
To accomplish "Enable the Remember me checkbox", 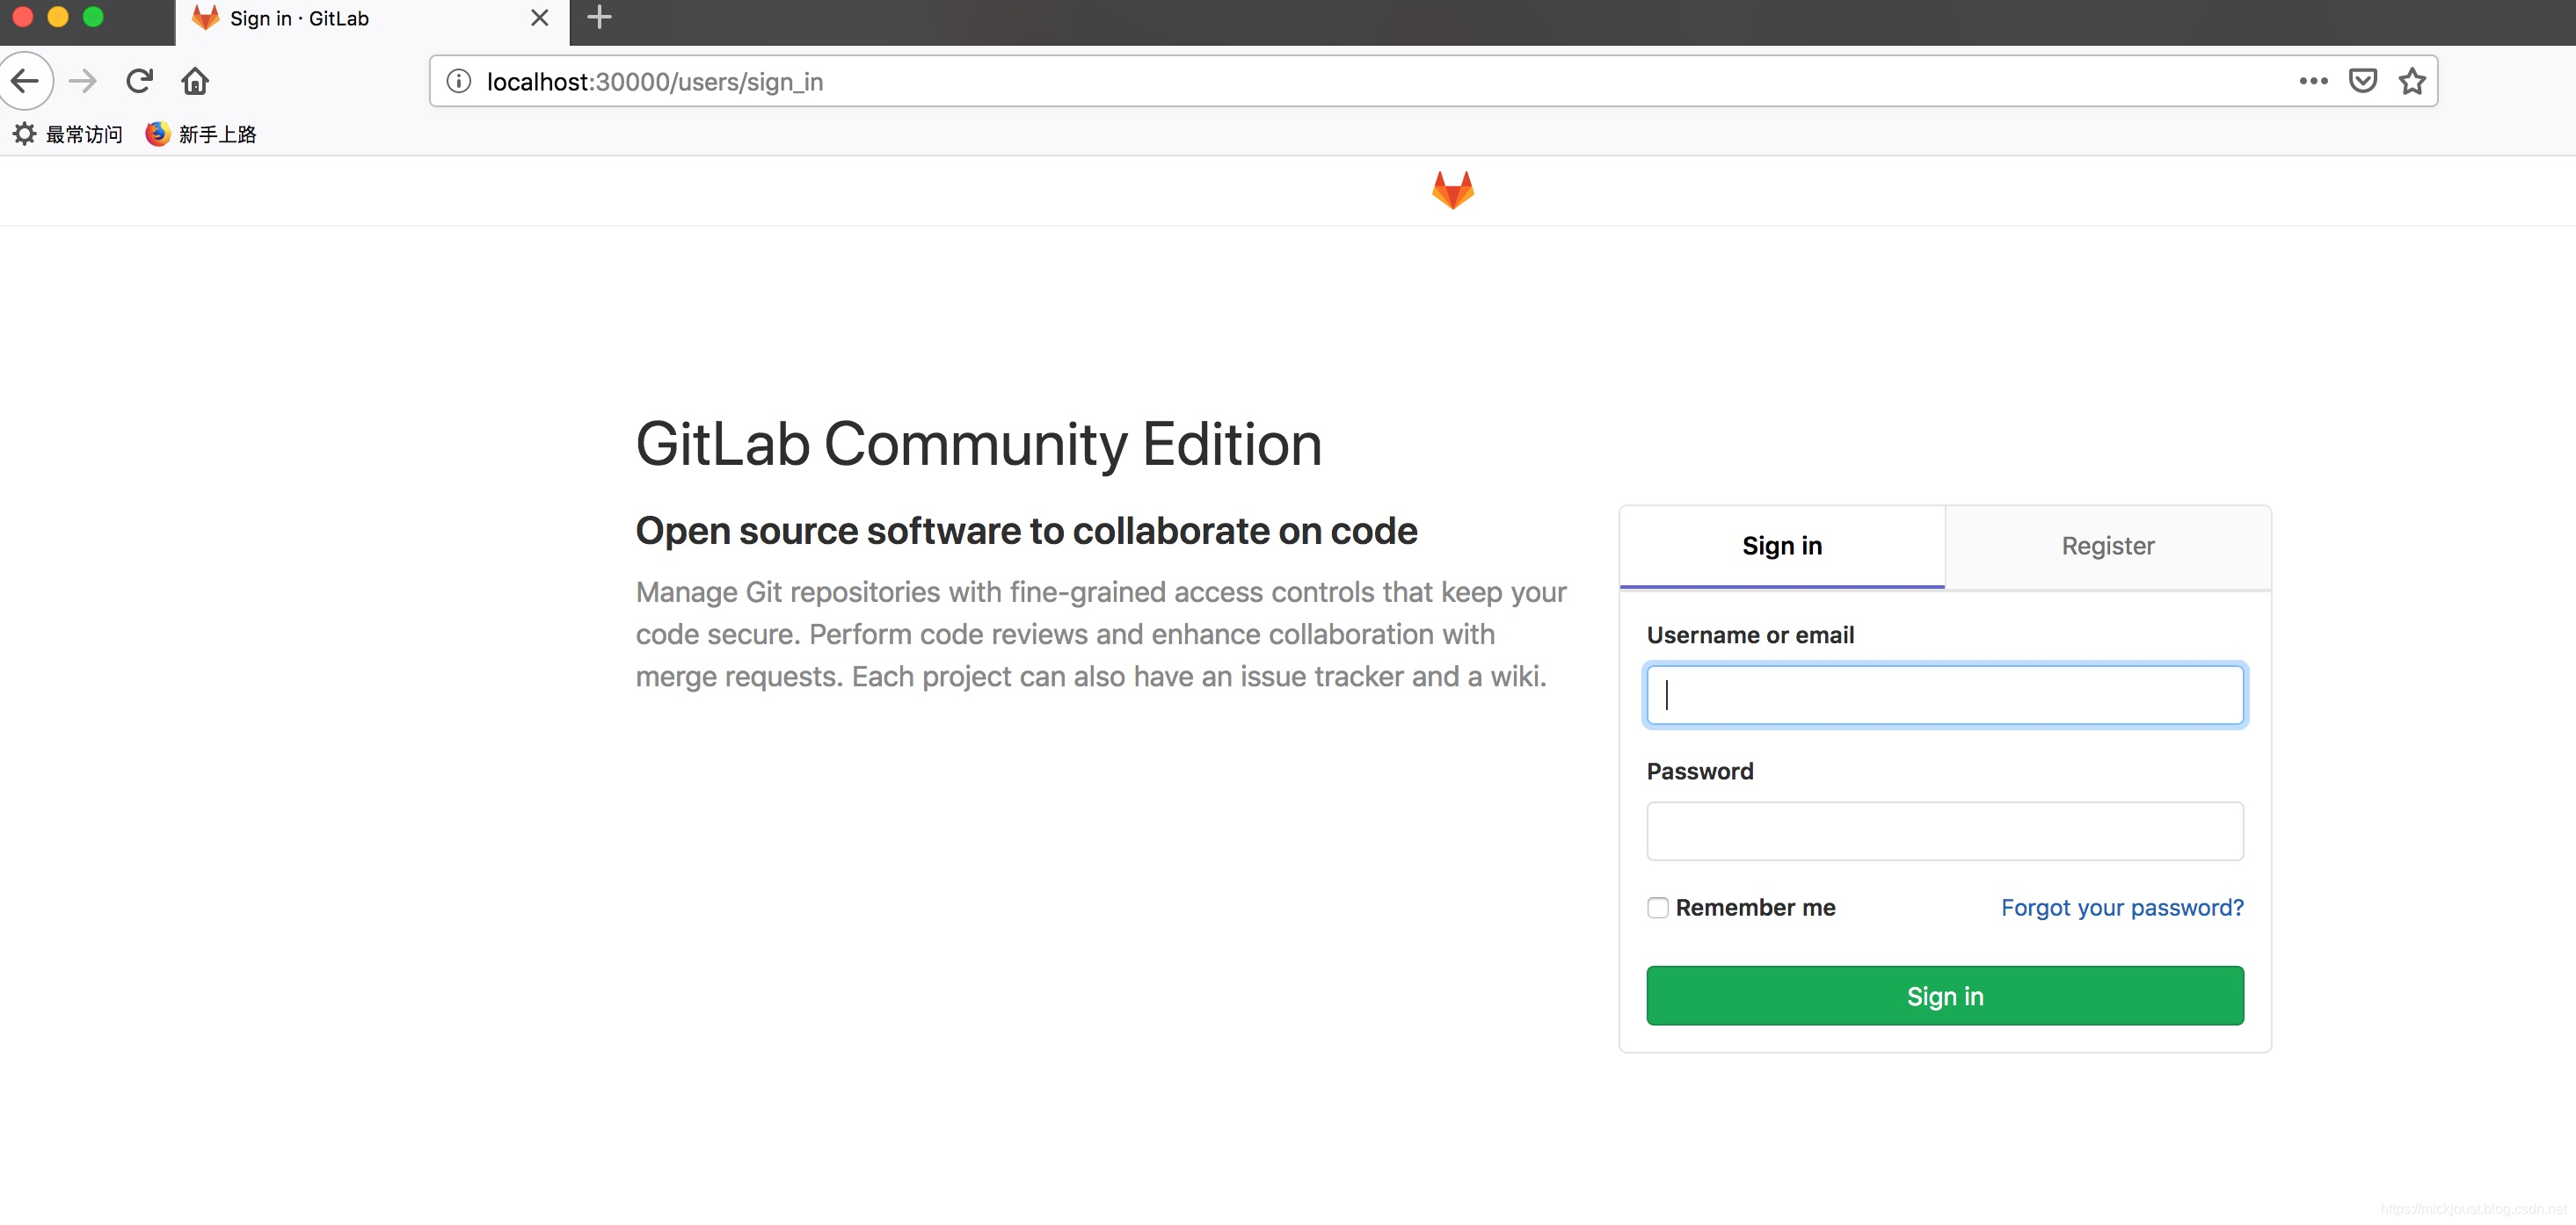I will click(x=1658, y=907).
